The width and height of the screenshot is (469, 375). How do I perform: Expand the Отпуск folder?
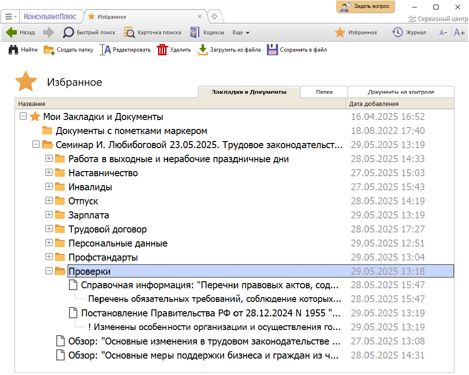pos(49,200)
